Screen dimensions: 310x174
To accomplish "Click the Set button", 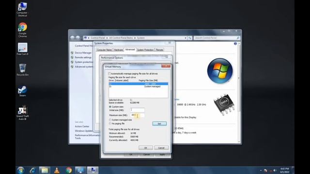I will (159, 124).
